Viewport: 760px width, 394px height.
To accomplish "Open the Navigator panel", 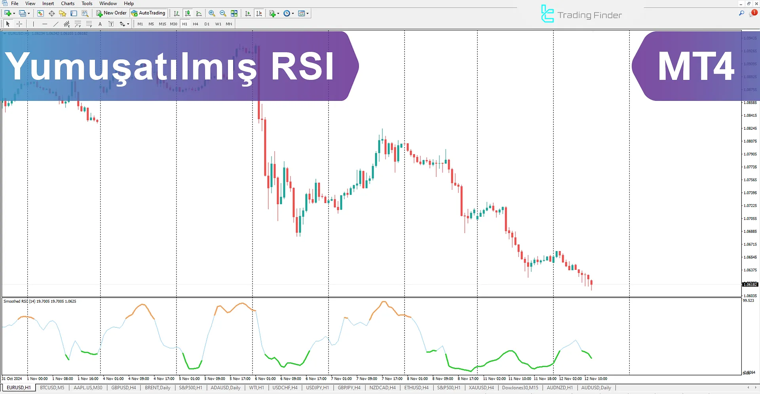I will point(62,13).
